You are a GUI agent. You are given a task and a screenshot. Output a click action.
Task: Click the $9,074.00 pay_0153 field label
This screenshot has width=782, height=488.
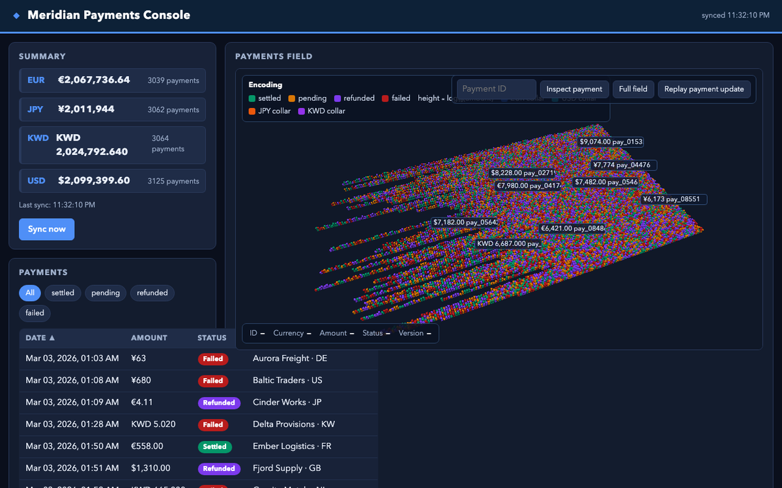click(611, 141)
